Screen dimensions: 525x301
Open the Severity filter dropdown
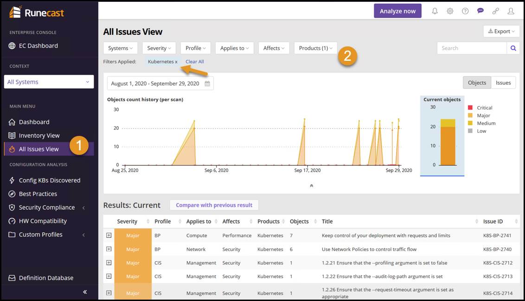pos(159,48)
